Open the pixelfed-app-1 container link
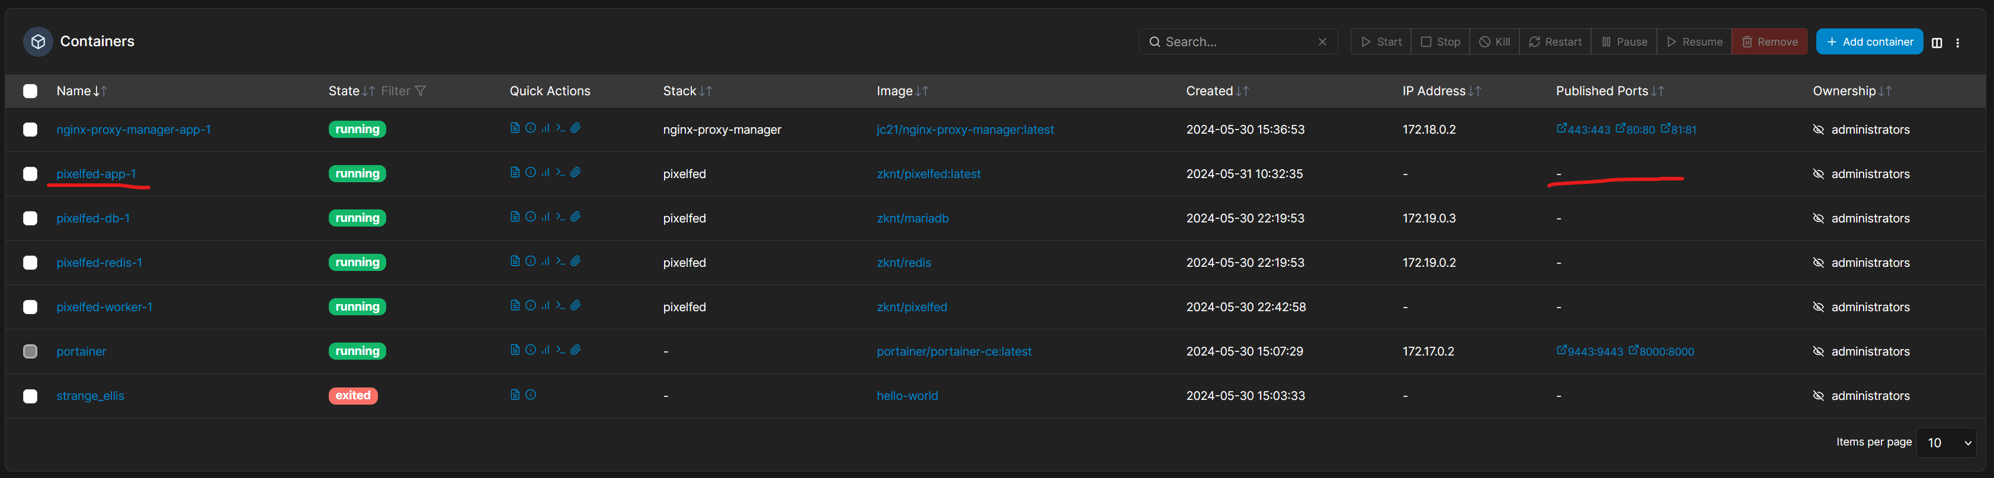Viewport: 1994px width, 478px height. pyautogui.click(x=96, y=174)
